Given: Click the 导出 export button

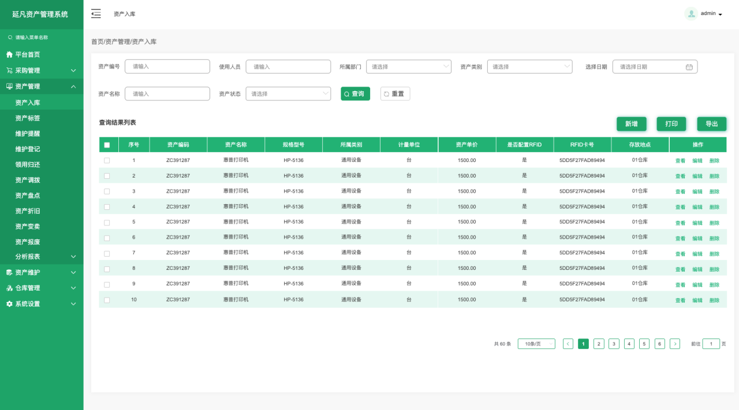Looking at the screenshot, I should pyautogui.click(x=711, y=124).
